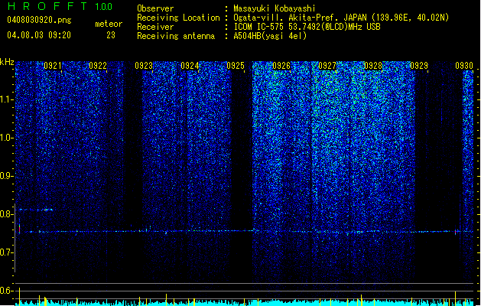Click the short echo trace above 0.8 kHz
481x306 pixels.
tap(36, 210)
